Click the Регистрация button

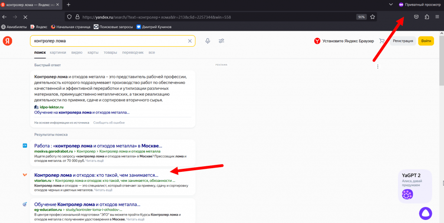click(x=403, y=41)
